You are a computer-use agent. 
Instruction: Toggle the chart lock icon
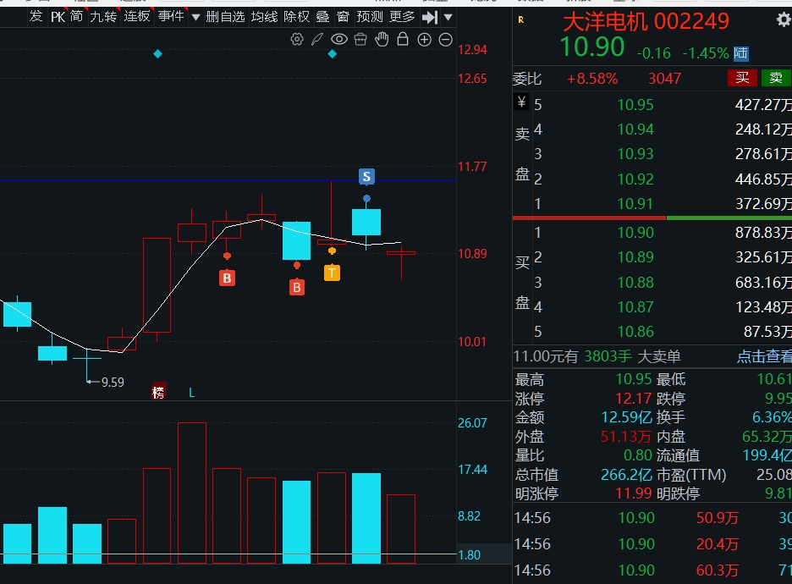[x=403, y=39]
